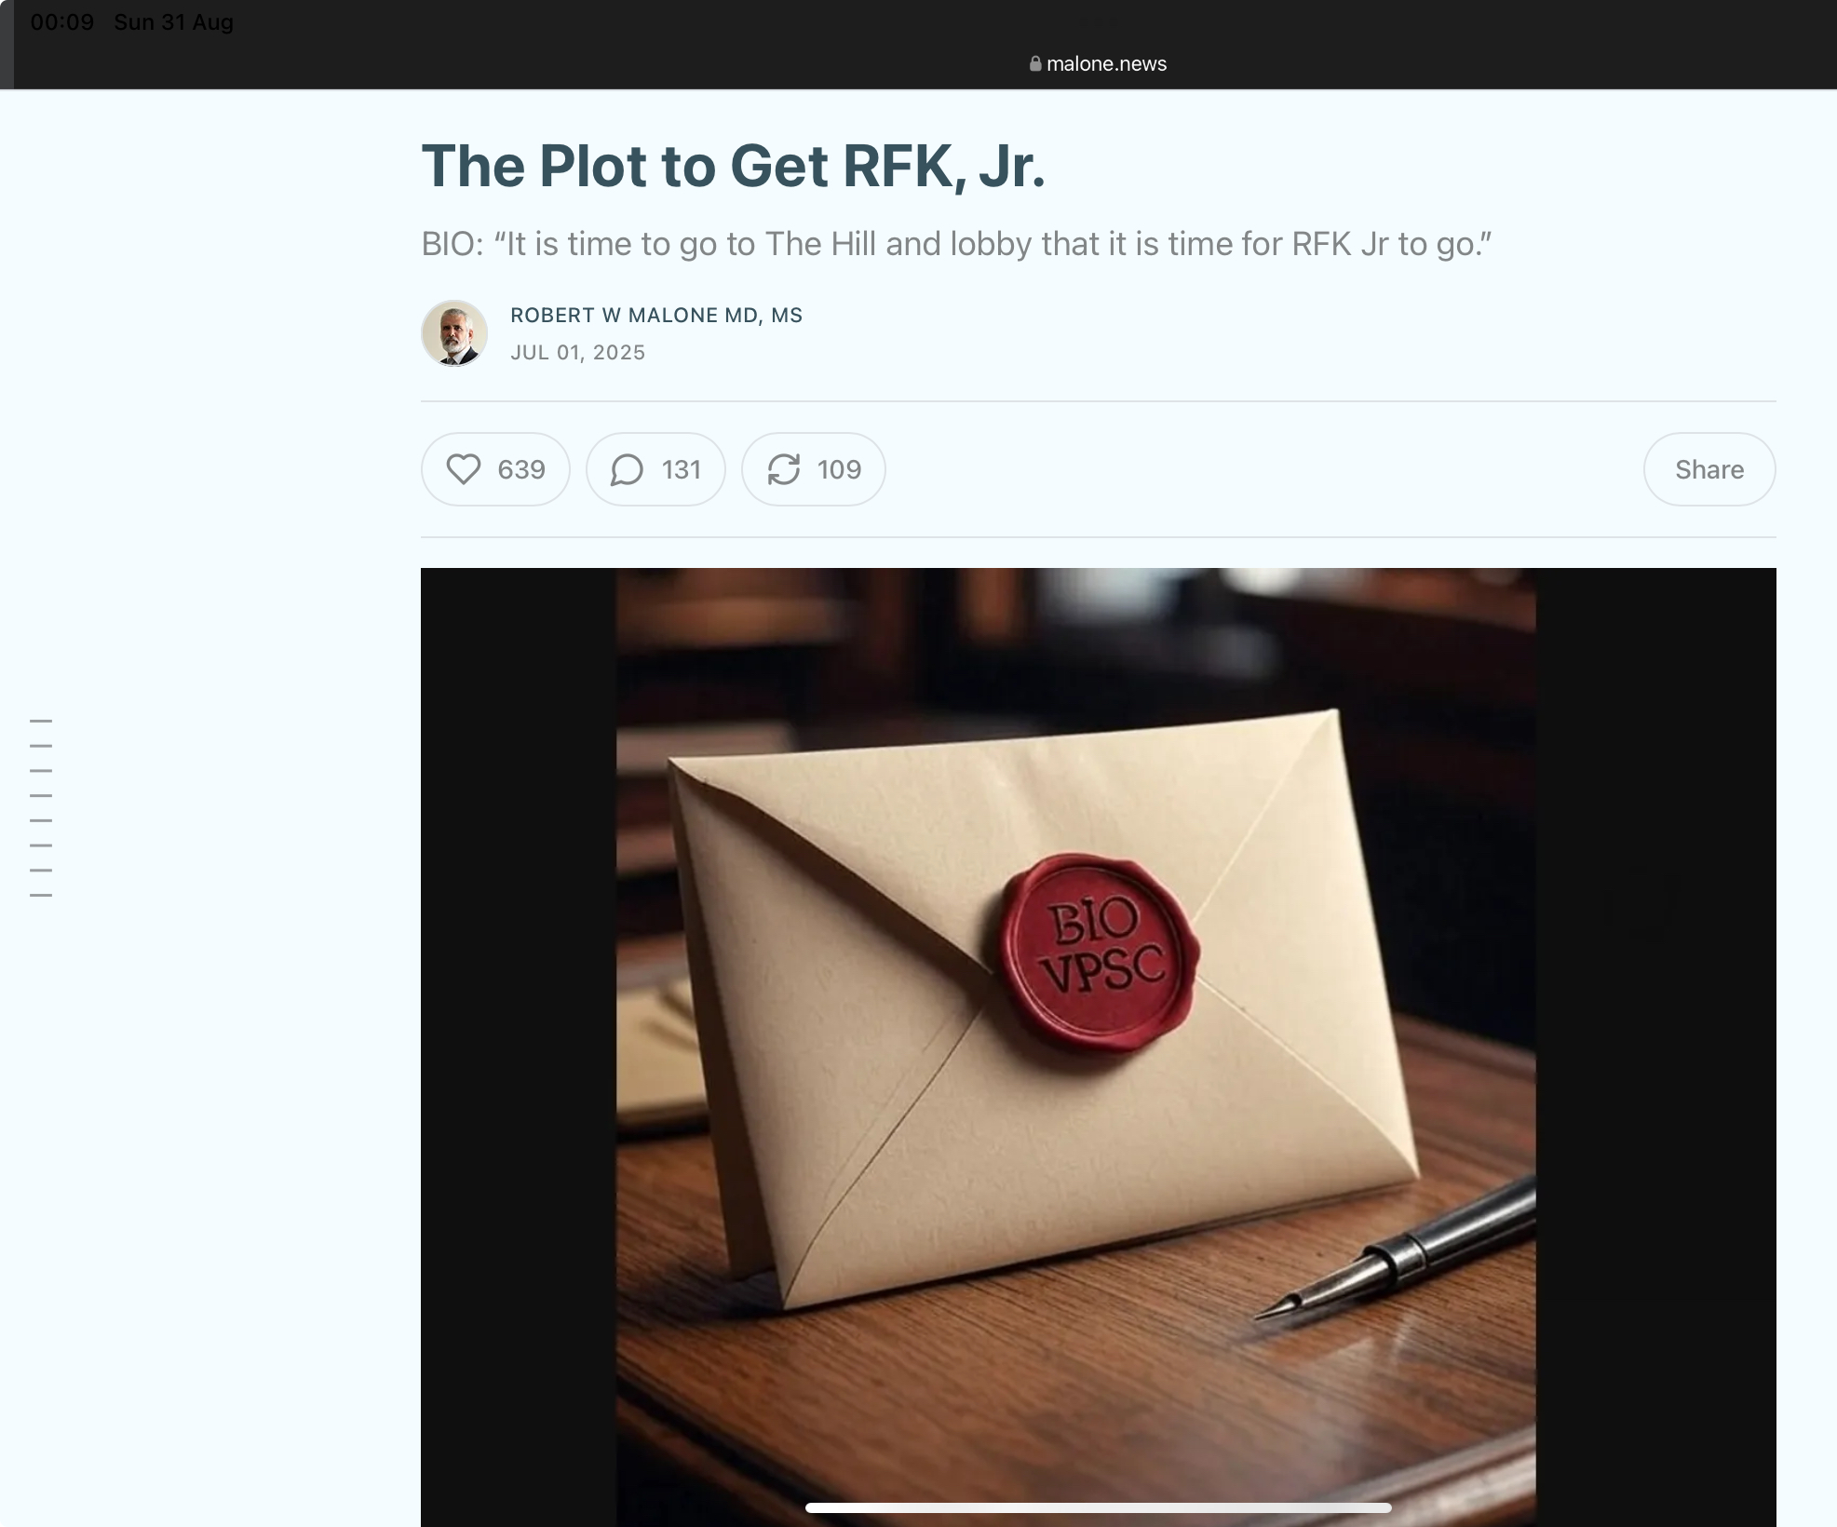1837x1527 pixels.
Task: Click the 109 restacks count
Action: click(x=839, y=469)
